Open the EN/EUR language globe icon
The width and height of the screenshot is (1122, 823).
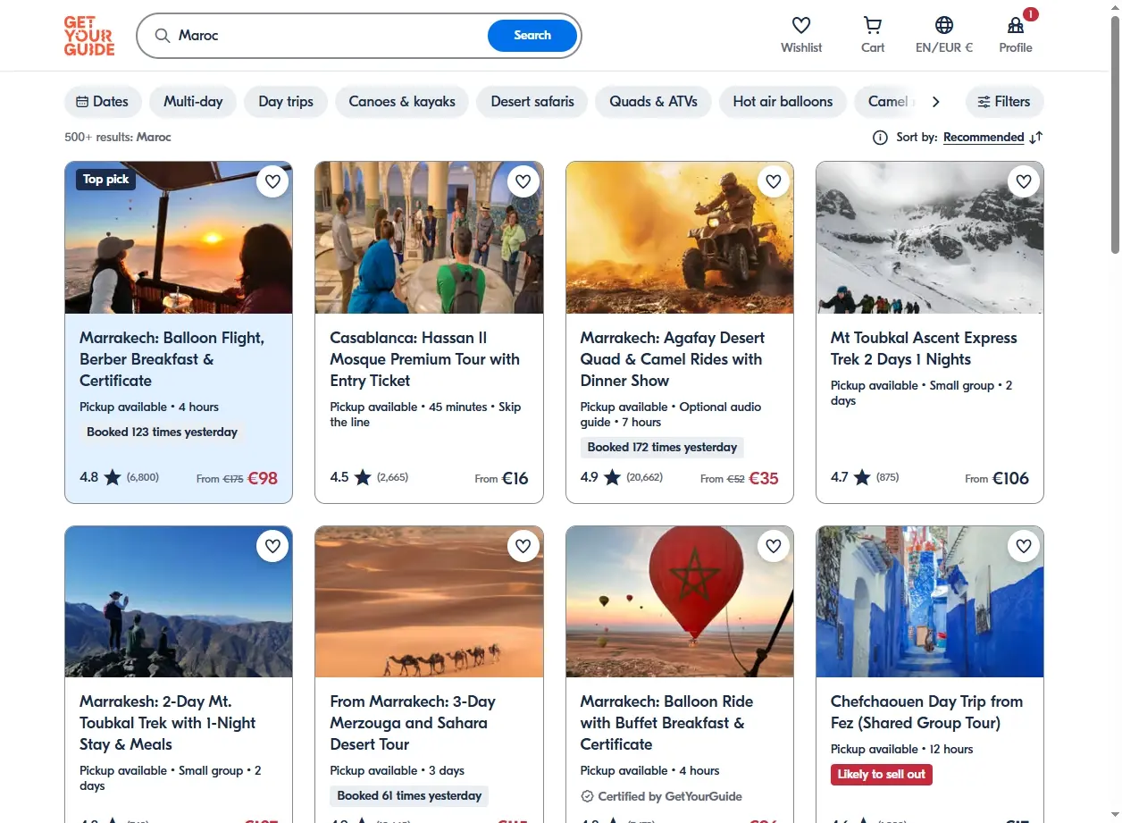(944, 25)
